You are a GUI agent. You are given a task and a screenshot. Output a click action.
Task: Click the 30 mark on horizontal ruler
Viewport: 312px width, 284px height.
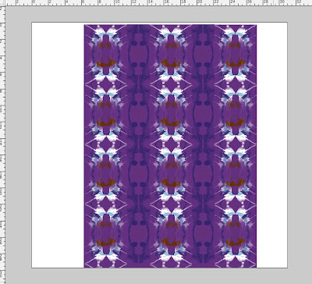282,2
